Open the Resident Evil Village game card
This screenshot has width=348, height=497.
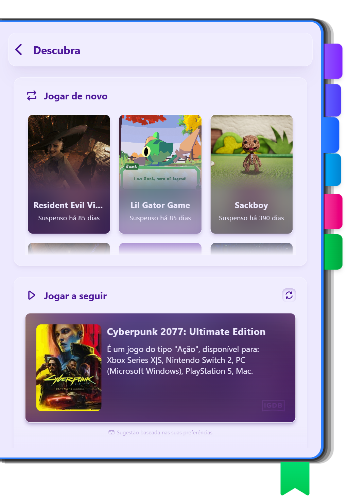[69, 174]
